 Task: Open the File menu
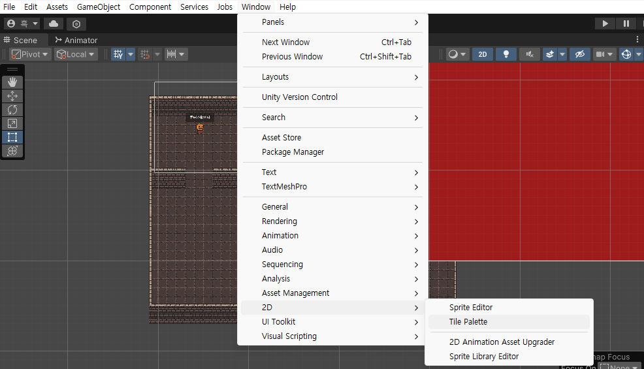[x=9, y=7]
